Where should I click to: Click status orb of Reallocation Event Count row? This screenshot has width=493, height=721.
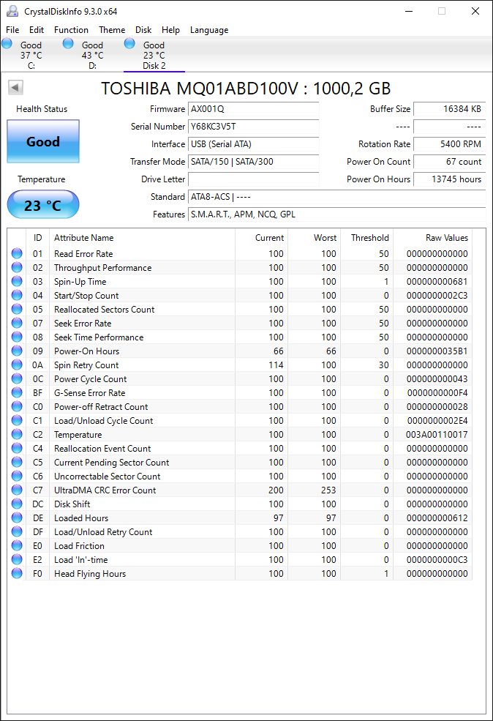(x=17, y=448)
